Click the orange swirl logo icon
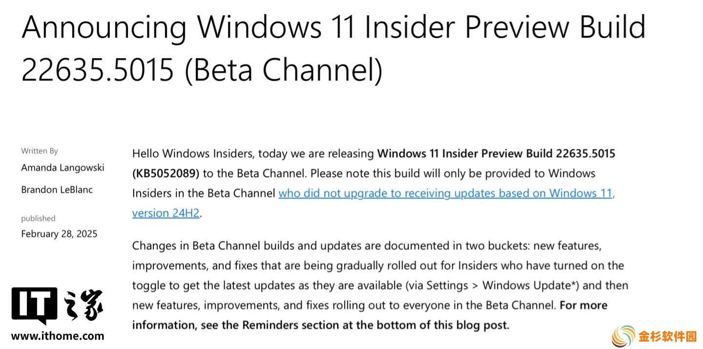Image resolution: width=703 pixels, height=349 pixels. tap(623, 335)
